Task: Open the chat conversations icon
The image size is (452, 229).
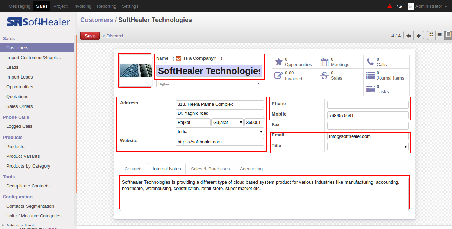Action: coord(399,6)
